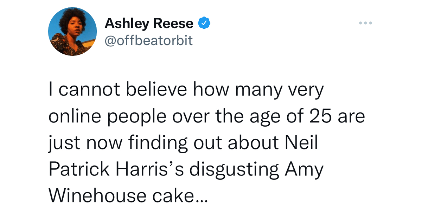422x221 pixels.
Task: Visit the @offbeatorbit handle link
Action: pyautogui.click(x=149, y=40)
